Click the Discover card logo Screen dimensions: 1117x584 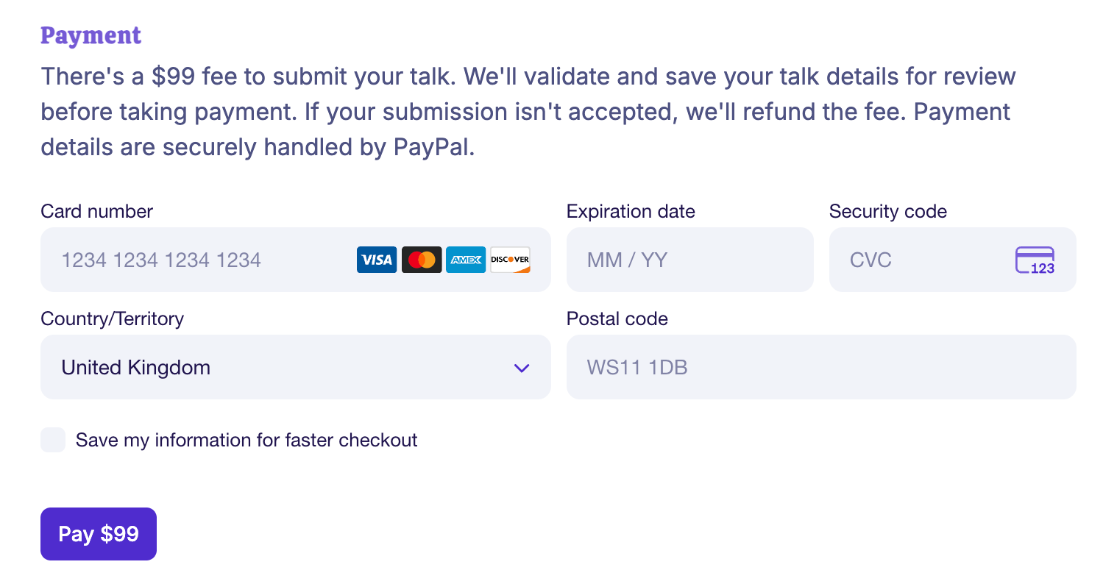pyautogui.click(x=510, y=260)
